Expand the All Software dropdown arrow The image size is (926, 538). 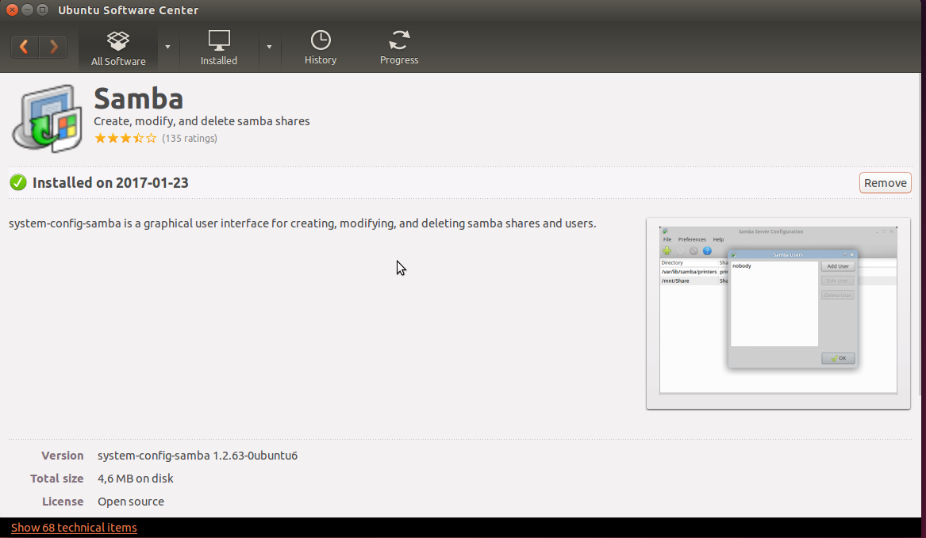(x=167, y=47)
